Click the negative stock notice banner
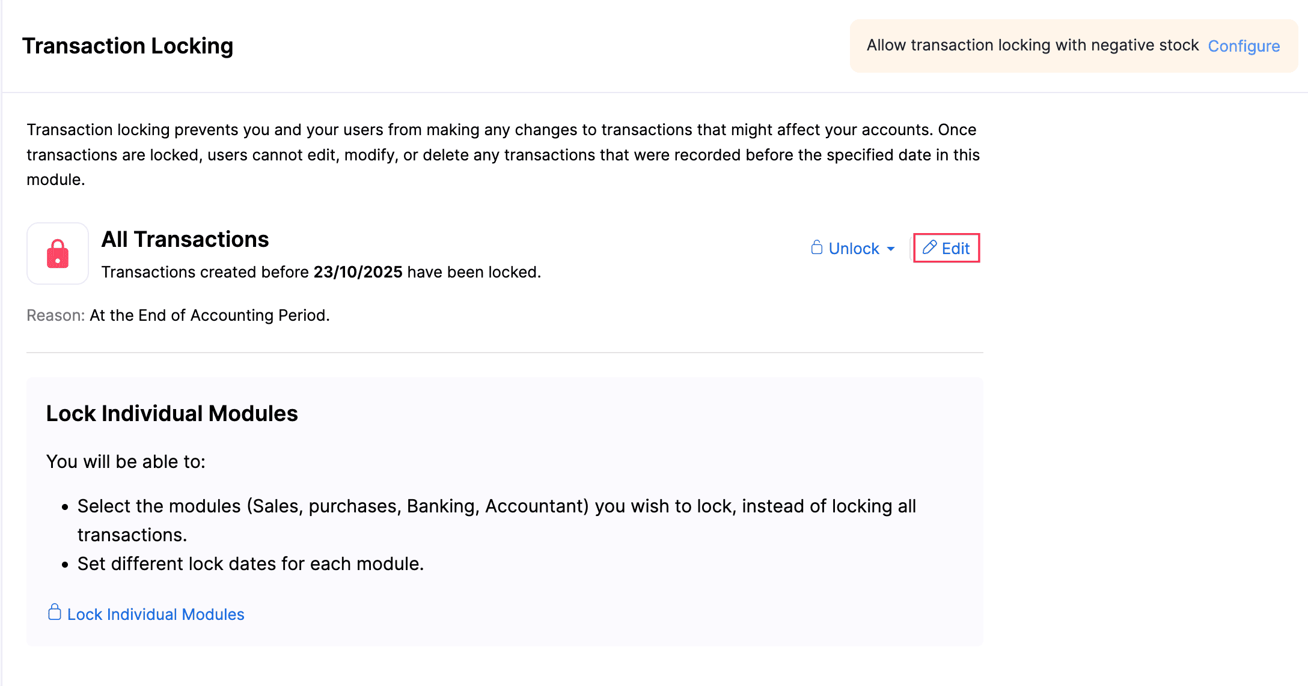This screenshot has width=1308, height=686. point(1032,45)
